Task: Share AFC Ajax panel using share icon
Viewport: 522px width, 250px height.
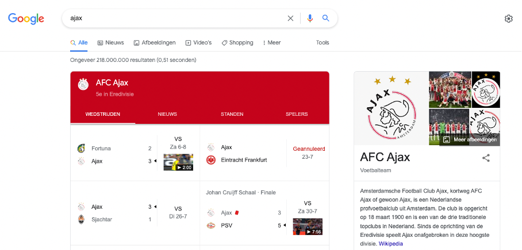Action: (x=486, y=158)
